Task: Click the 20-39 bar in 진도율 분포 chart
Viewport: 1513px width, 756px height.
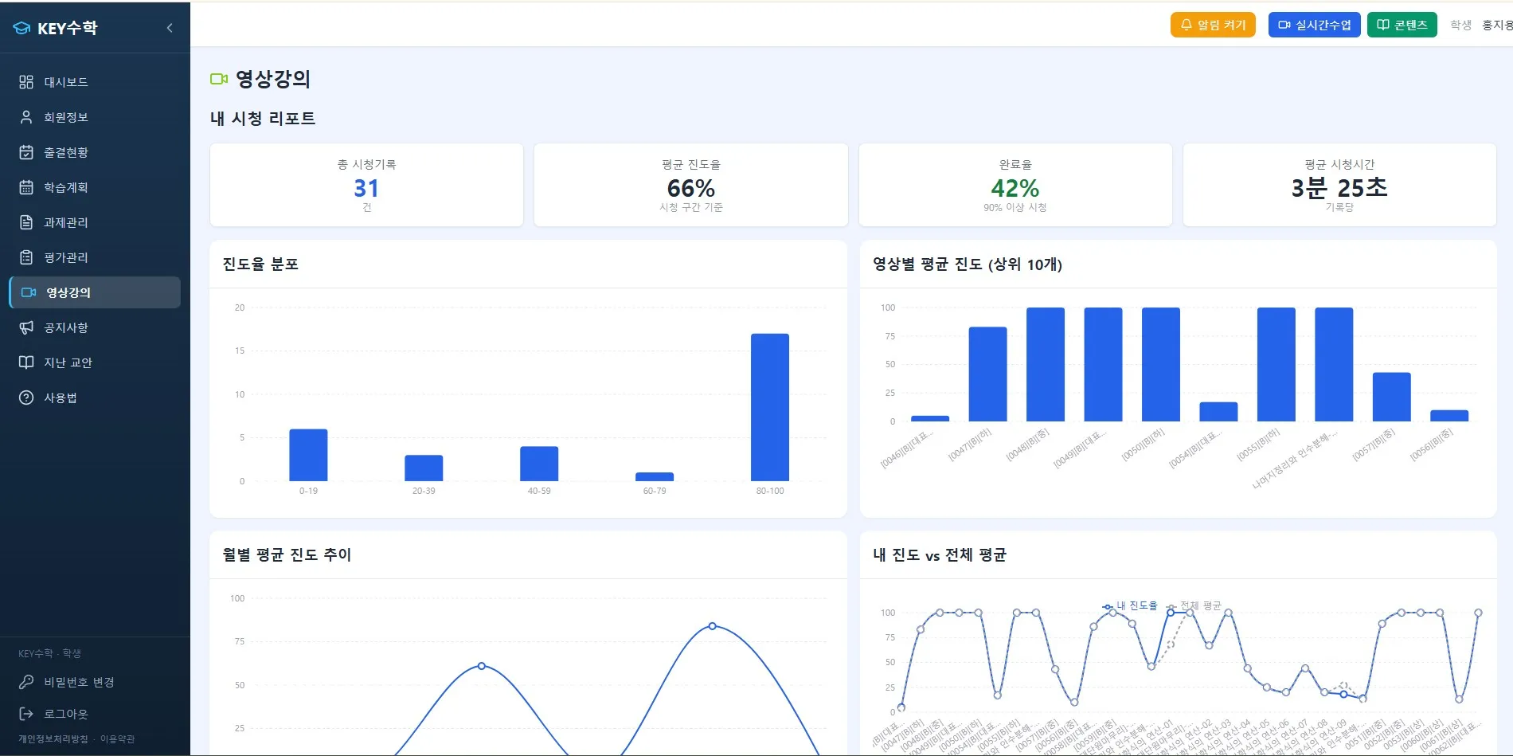Action: tap(424, 468)
